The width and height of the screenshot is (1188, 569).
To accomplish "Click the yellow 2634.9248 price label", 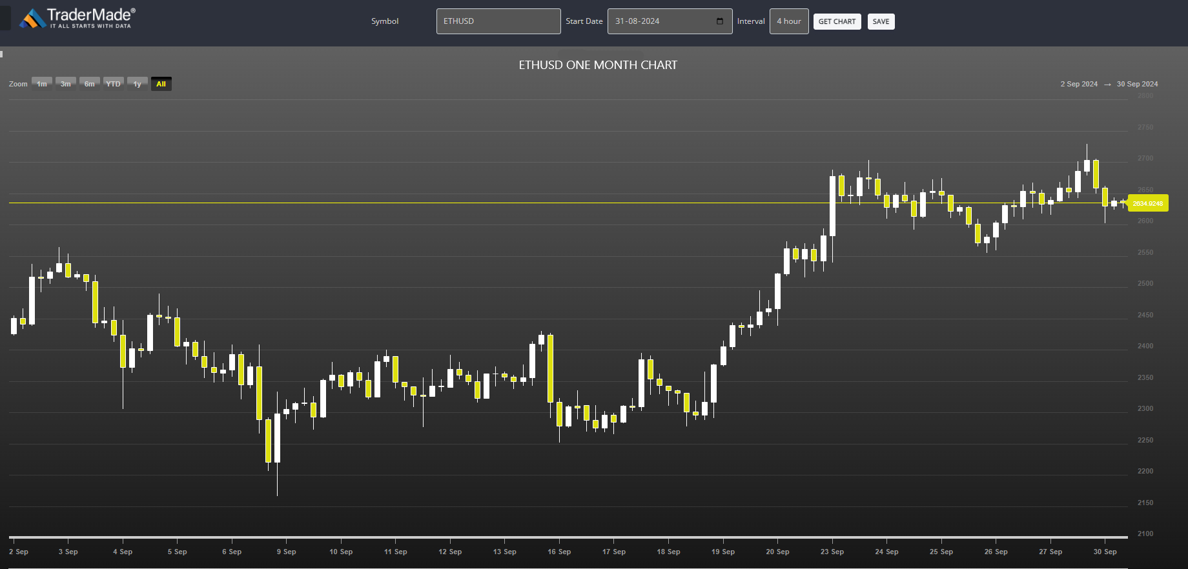I will (x=1148, y=203).
